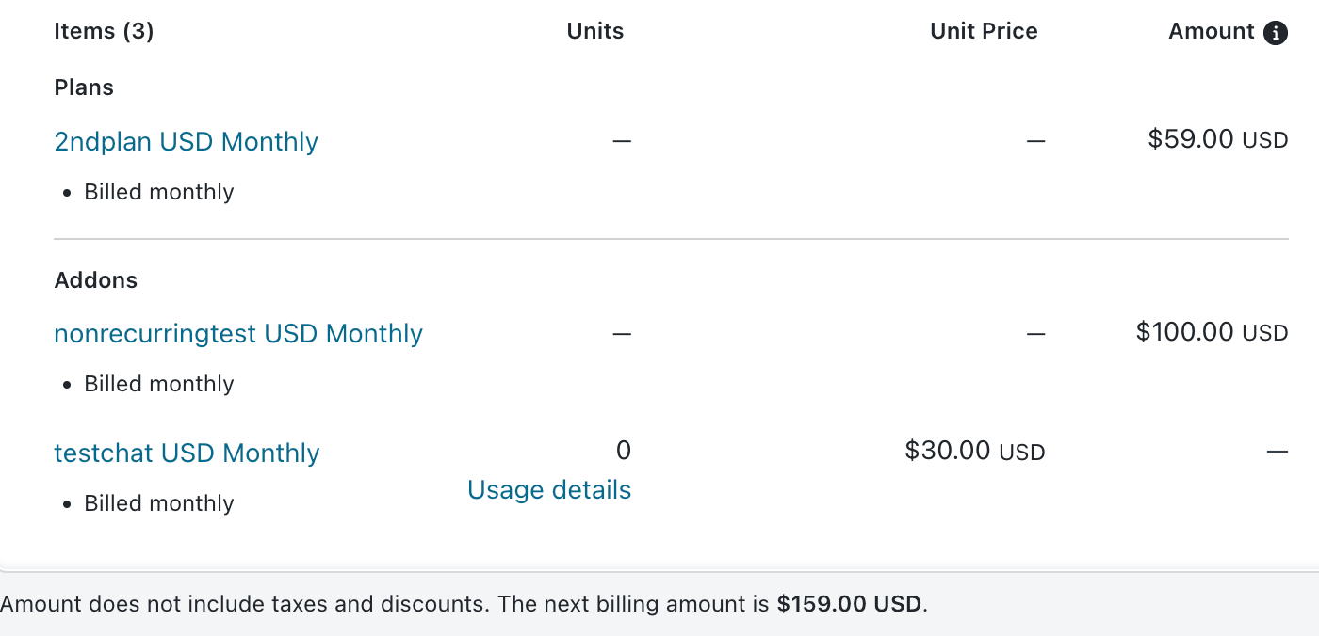Select the $59.00 USD plan amount
The width and height of the screenshot is (1319, 636).
click(x=1217, y=140)
